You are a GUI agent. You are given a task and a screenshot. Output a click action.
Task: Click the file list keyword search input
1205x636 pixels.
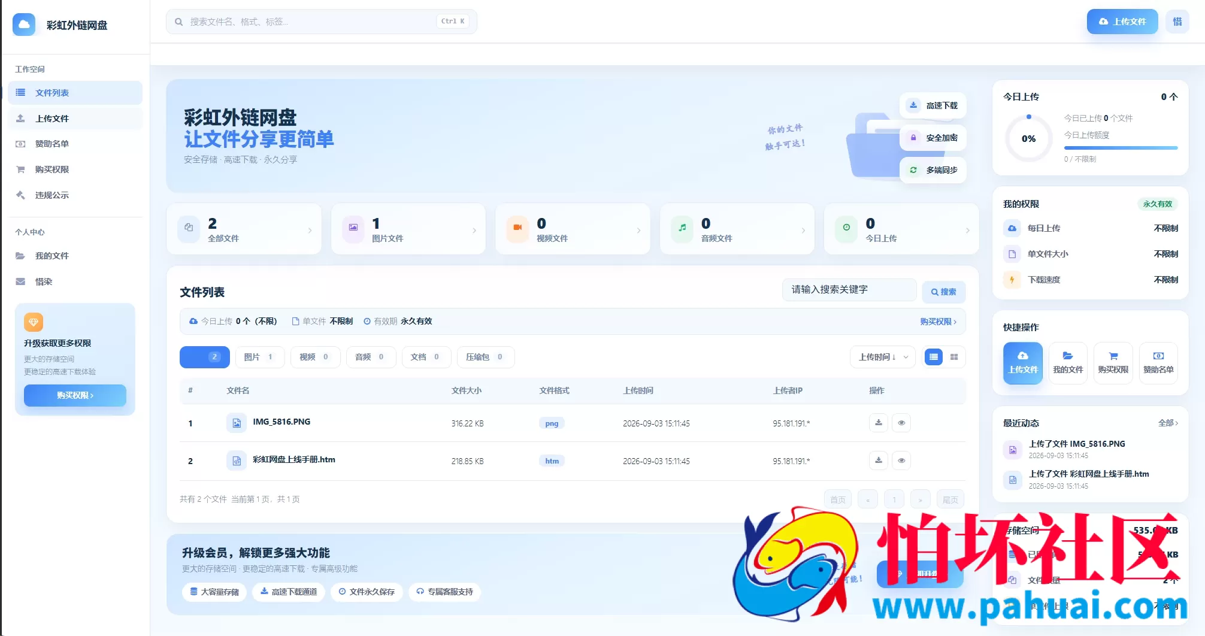point(849,290)
